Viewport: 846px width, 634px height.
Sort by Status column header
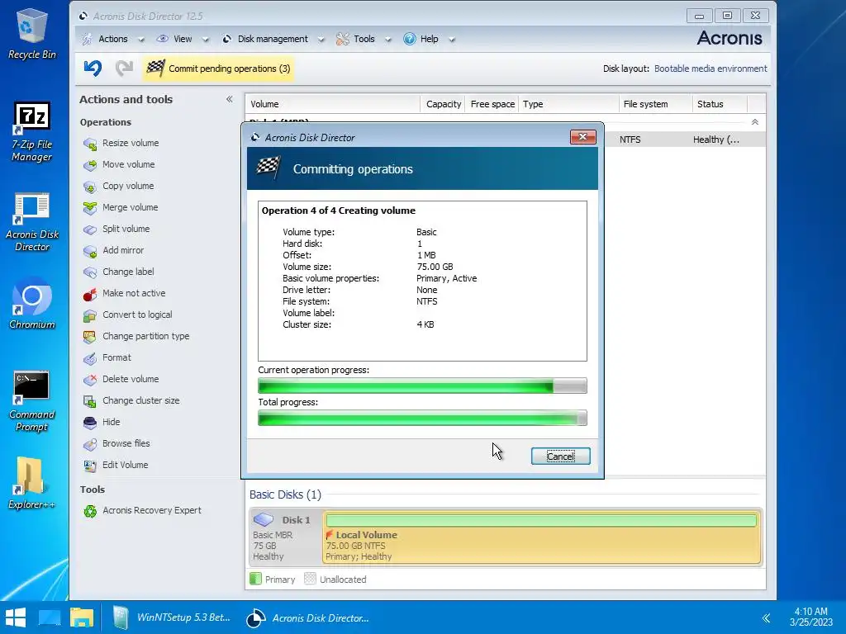(x=720, y=104)
